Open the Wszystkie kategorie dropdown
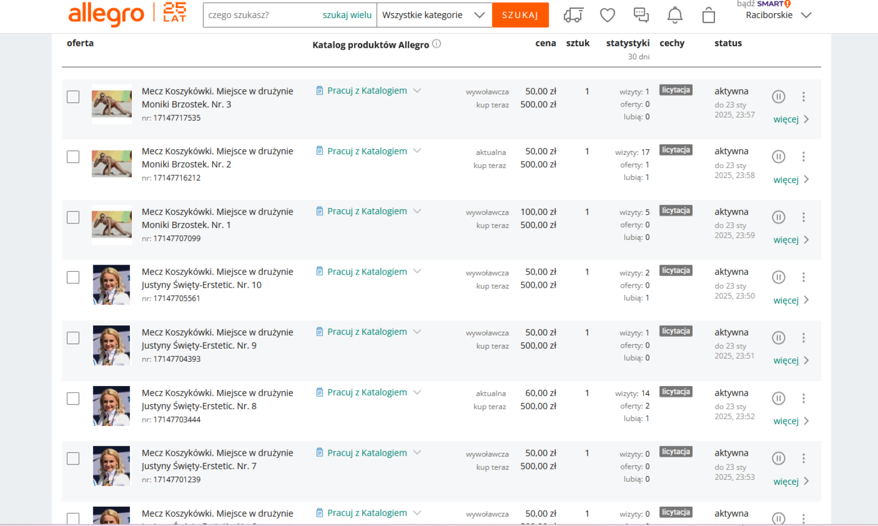The image size is (878, 526). (434, 15)
